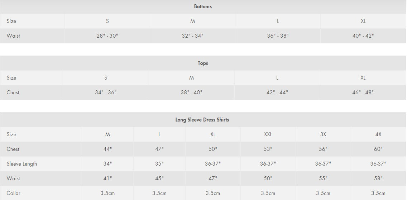Select the Tops chest 42" - 44" cell

[x=277, y=92]
